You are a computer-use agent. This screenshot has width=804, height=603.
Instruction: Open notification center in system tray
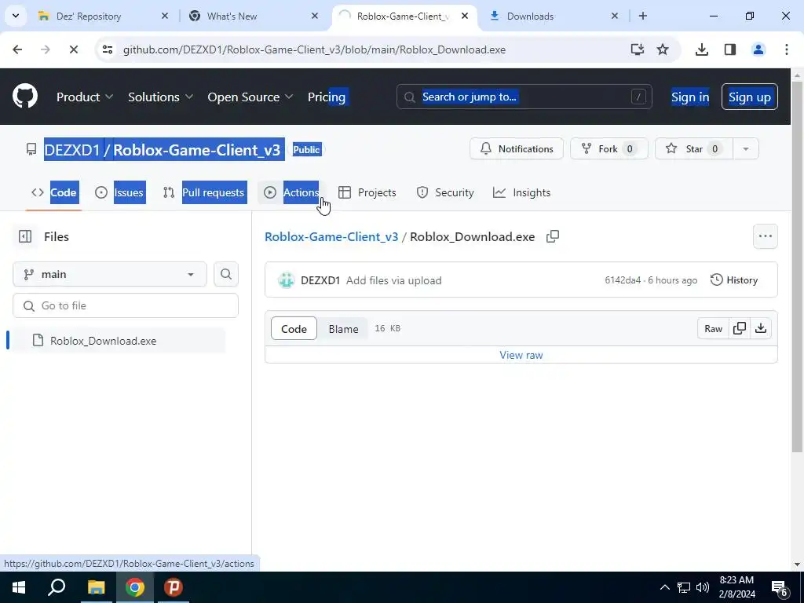(780, 587)
